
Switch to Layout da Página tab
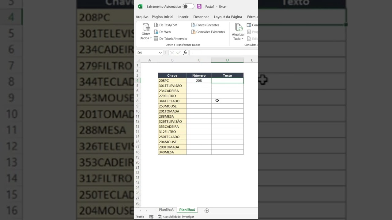[228, 17]
